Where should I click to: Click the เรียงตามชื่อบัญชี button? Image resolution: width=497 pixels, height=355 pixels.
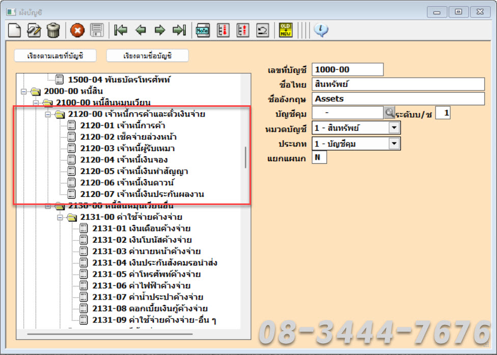coord(148,55)
